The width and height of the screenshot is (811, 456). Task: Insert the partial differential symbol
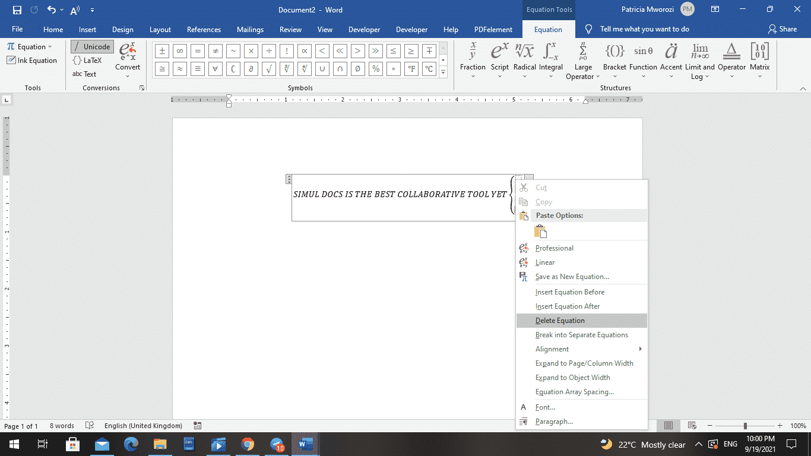251,69
